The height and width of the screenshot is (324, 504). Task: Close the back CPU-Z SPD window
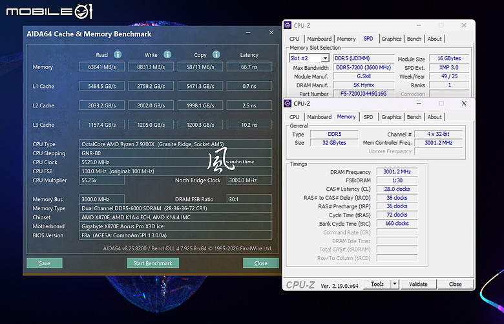464,25
